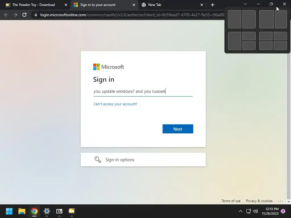Viewport: 291px width, 218px height.
Task: Choose tall left pane of third snap layout
Action: (234, 41)
